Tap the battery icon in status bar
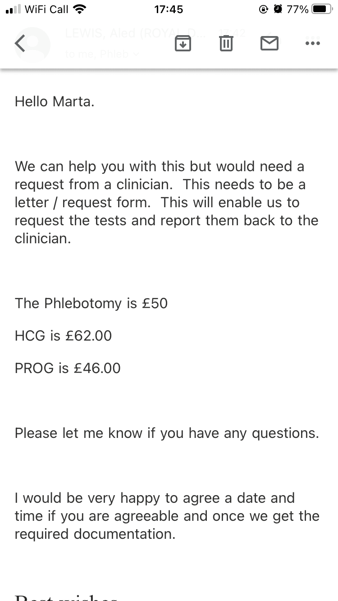 [x=322, y=9]
